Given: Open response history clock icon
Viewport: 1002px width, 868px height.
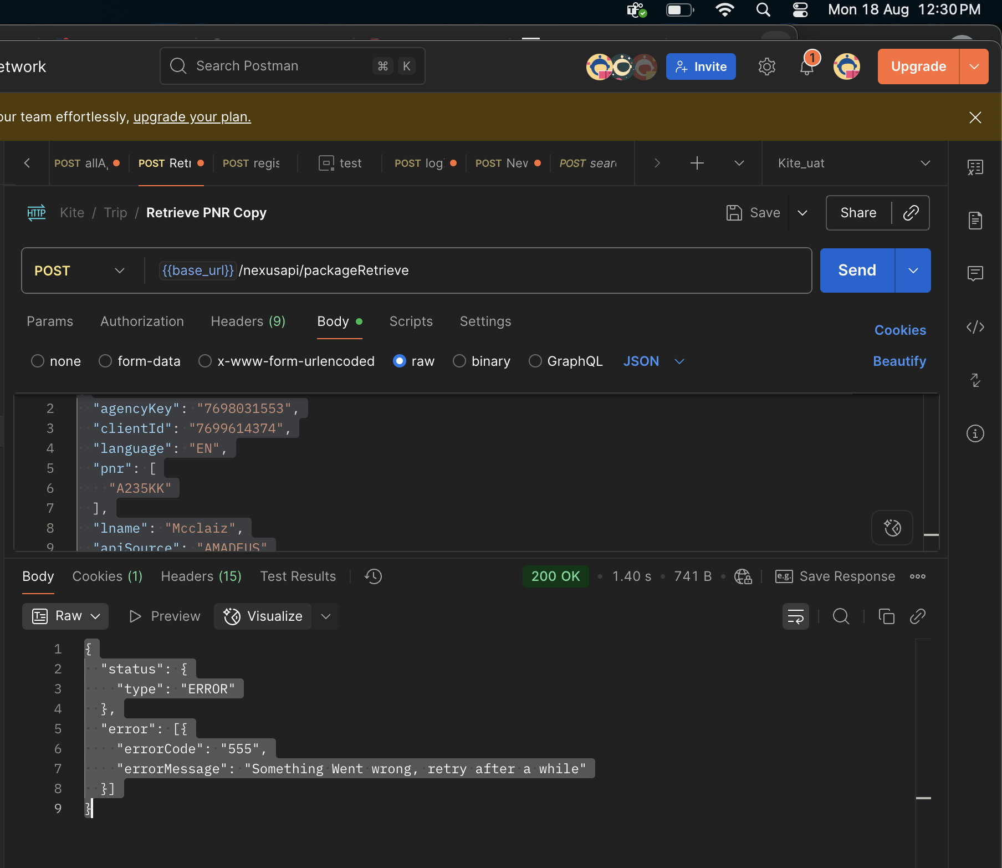Looking at the screenshot, I should 373,576.
